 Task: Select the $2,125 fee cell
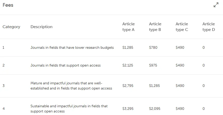(128, 65)
